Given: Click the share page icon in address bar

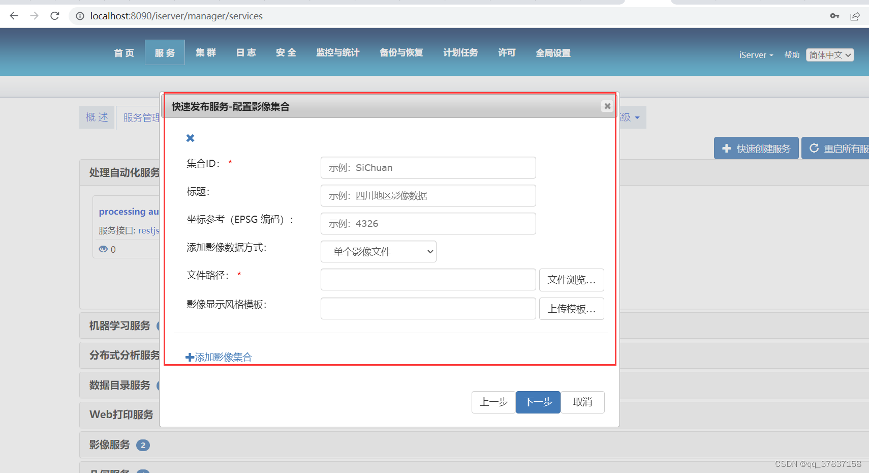Looking at the screenshot, I should [855, 16].
